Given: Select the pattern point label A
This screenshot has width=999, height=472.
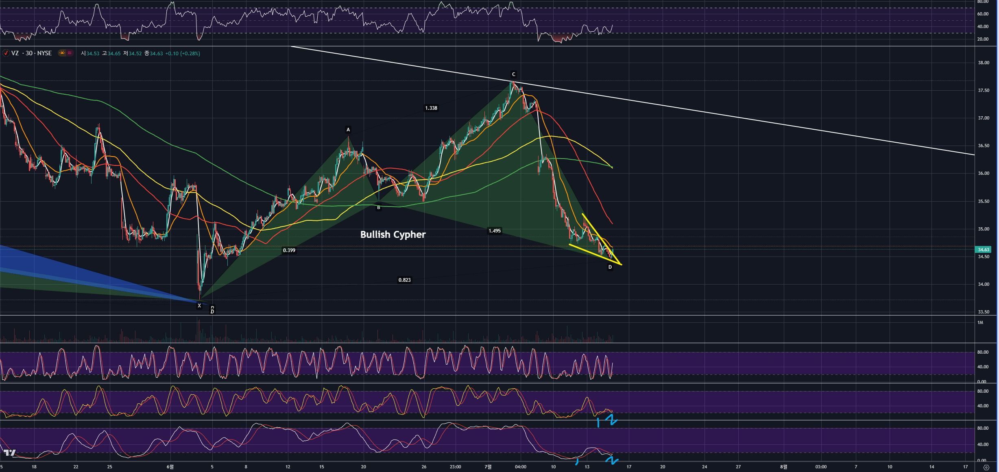Looking at the screenshot, I should tap(348, 130).
